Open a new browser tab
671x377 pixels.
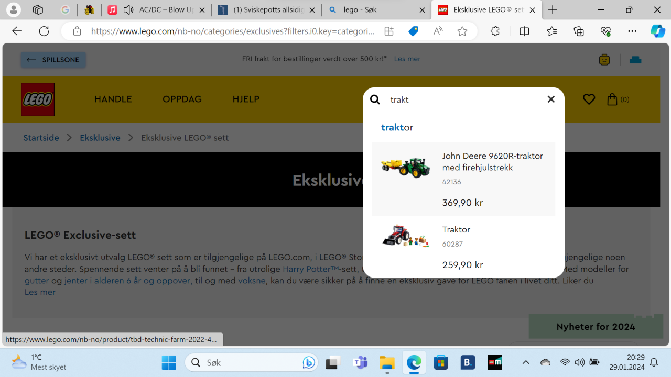click(553, 10)
